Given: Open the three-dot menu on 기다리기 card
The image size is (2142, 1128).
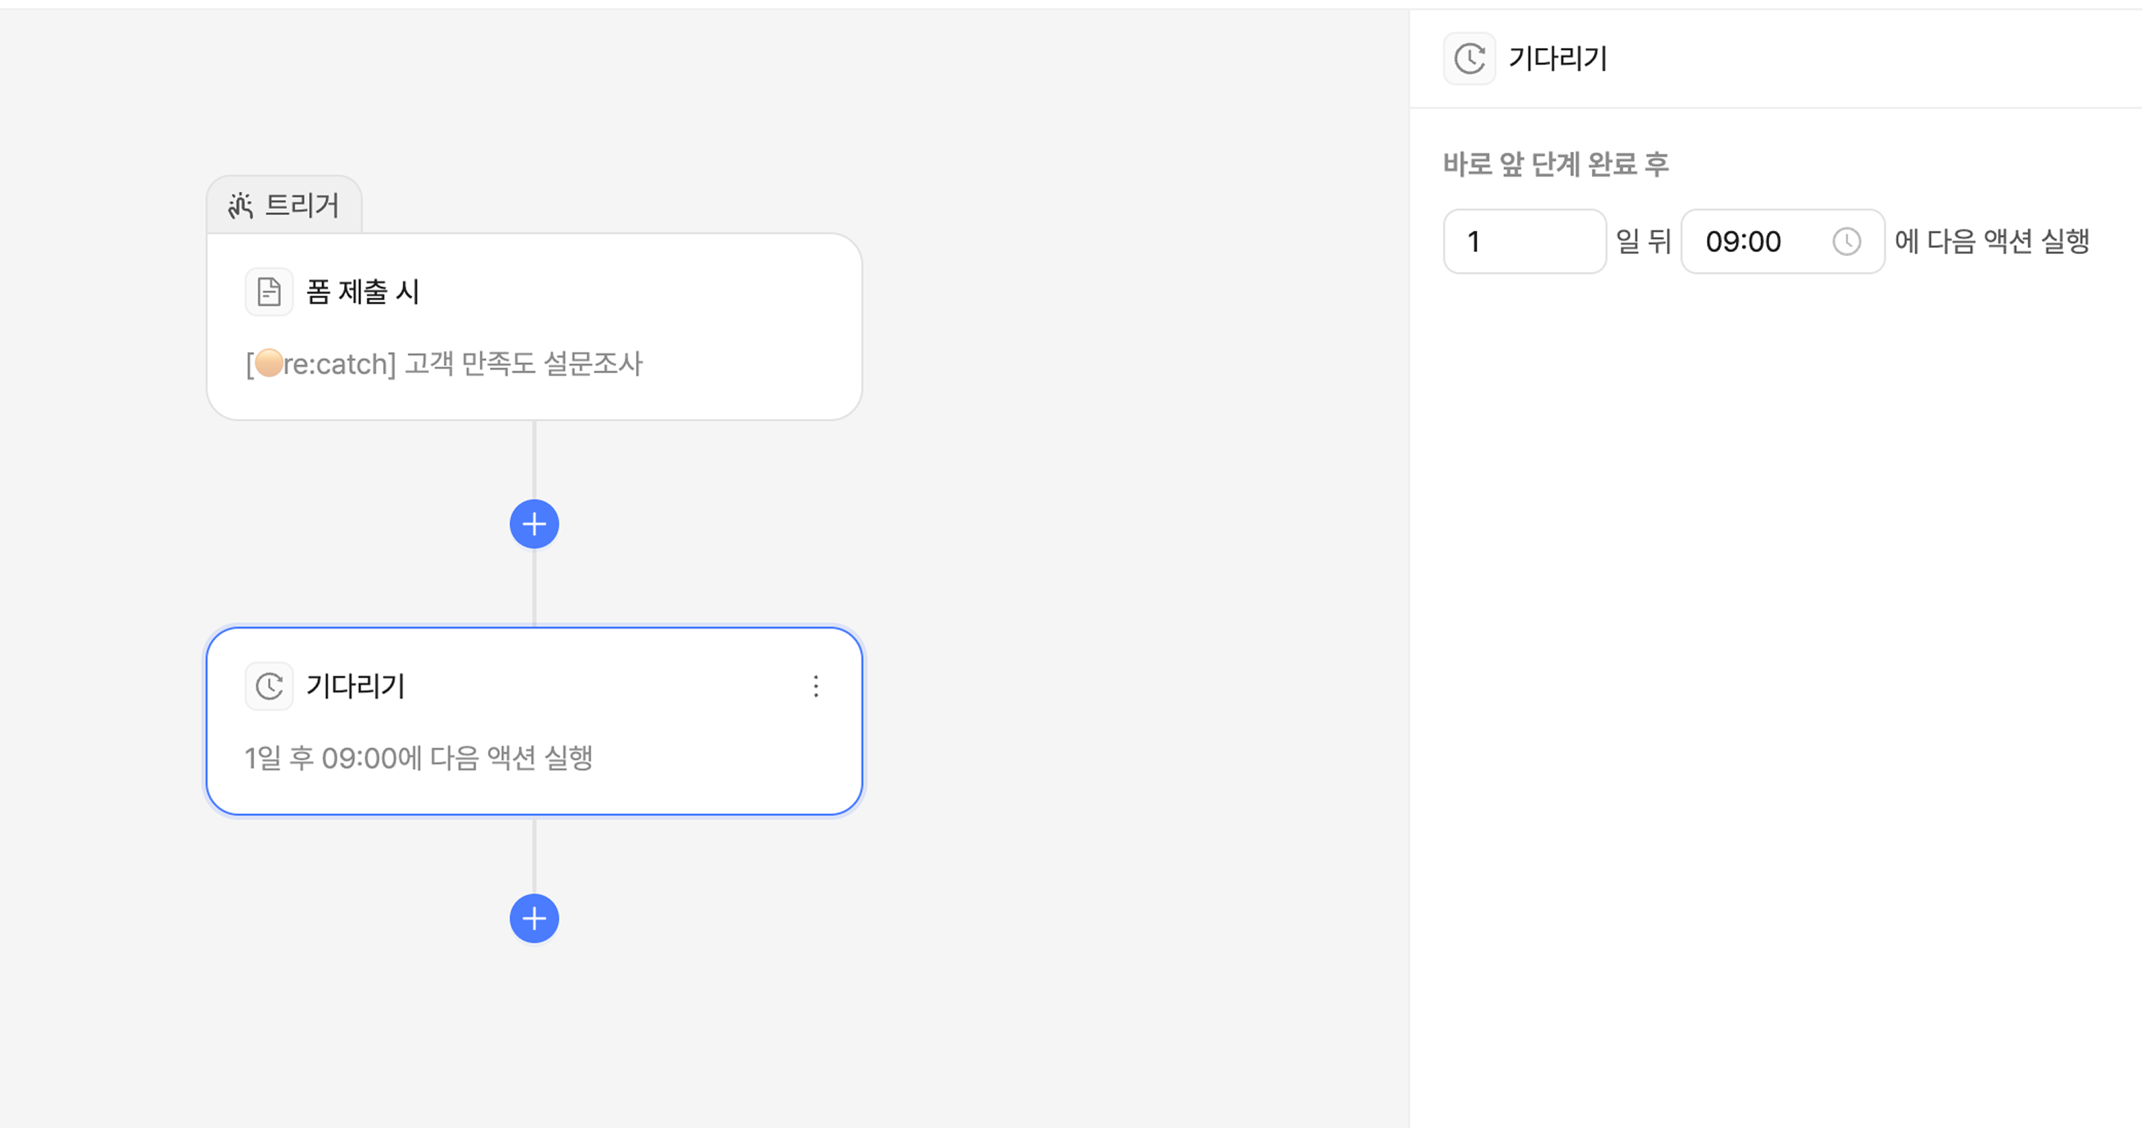Looking at the screenshot, I should click(815, 687).
